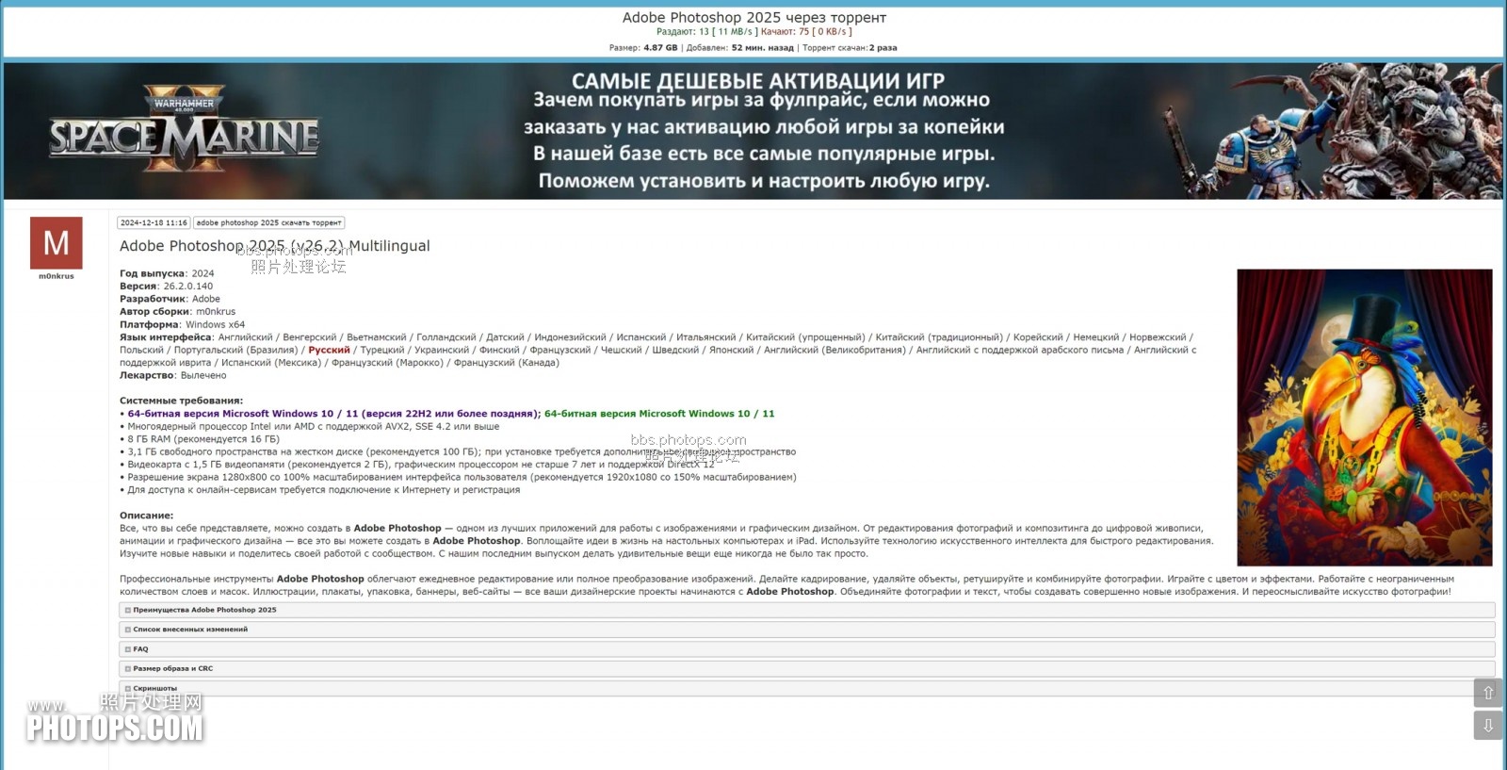The width and height of the screenshot is (1507, 770).
Task: Click the 'Системные требования:' heading
Action: tap(181, 401)
